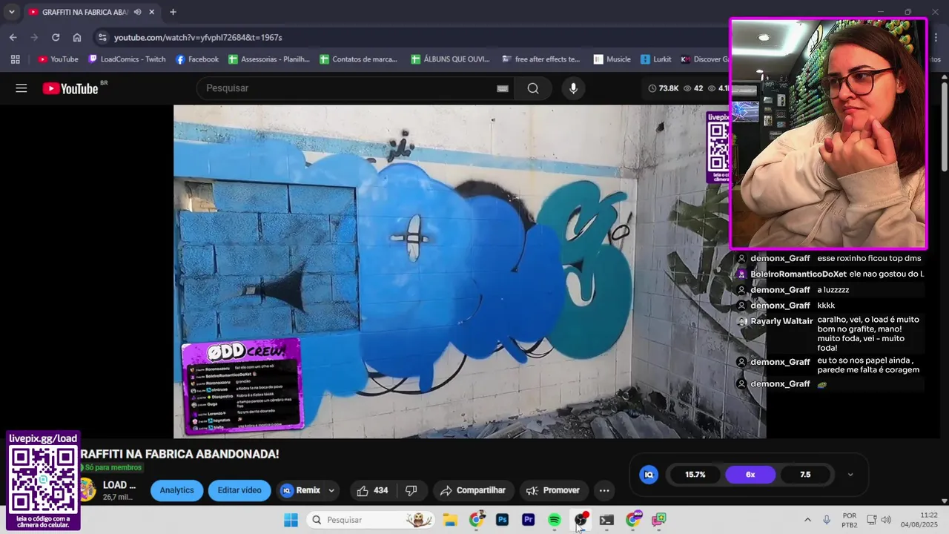Expand the vidIQ score panel chevron

tap(850, 475)
